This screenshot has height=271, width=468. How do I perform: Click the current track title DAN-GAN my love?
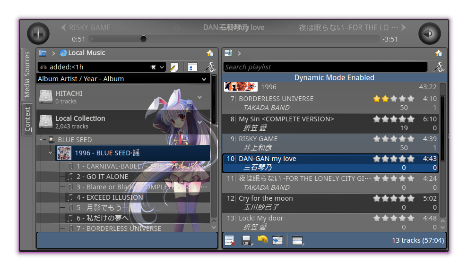[234, 27]
